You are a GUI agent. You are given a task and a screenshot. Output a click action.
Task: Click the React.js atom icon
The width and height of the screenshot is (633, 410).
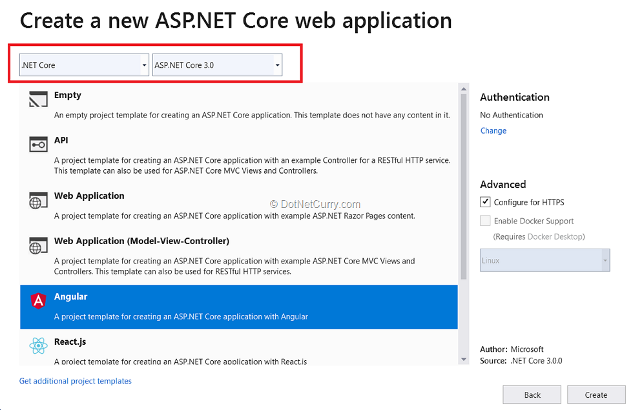point(38,346)
